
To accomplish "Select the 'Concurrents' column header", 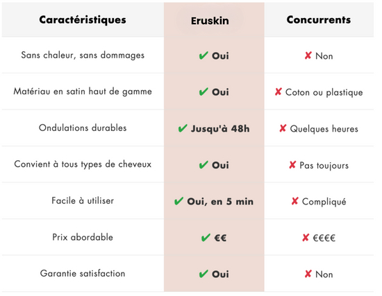I will pos(319,19).
